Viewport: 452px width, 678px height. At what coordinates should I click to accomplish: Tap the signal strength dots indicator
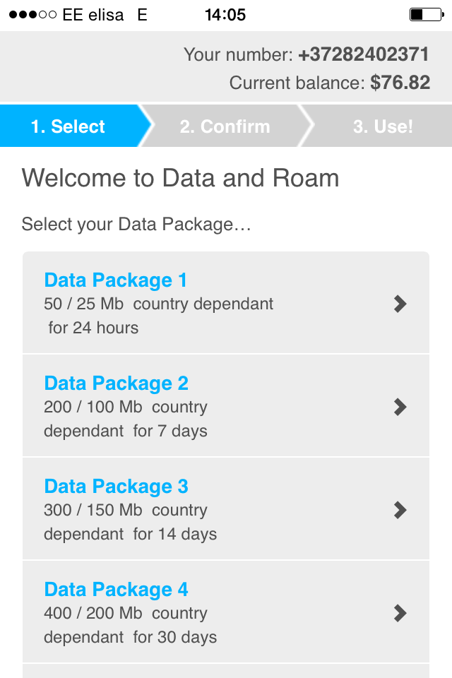(33, 15)
